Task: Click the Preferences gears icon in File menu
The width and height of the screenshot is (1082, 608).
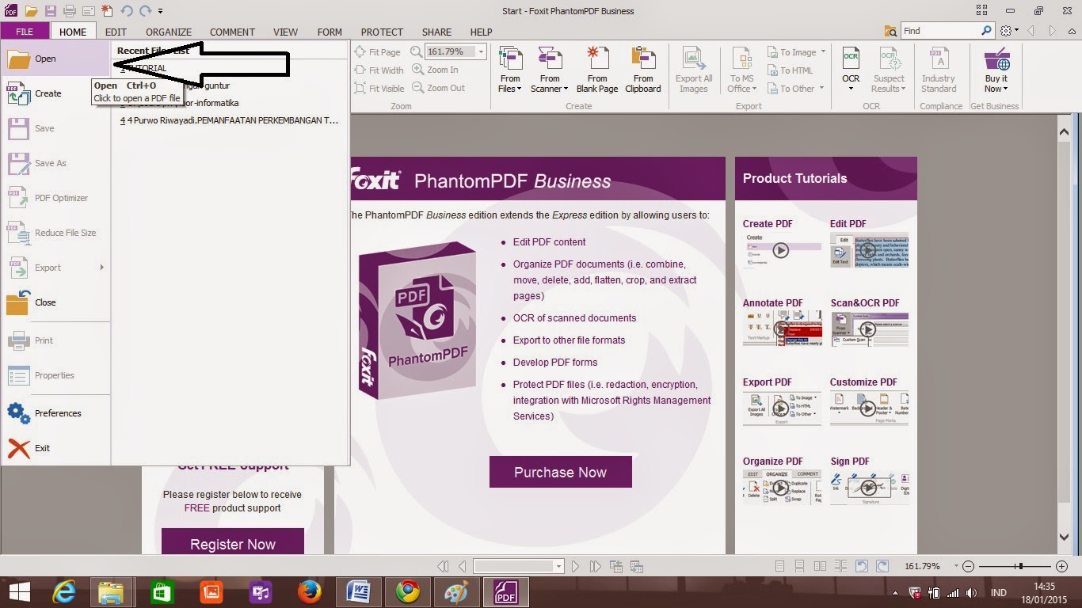Action: click(x=19, y=413)
